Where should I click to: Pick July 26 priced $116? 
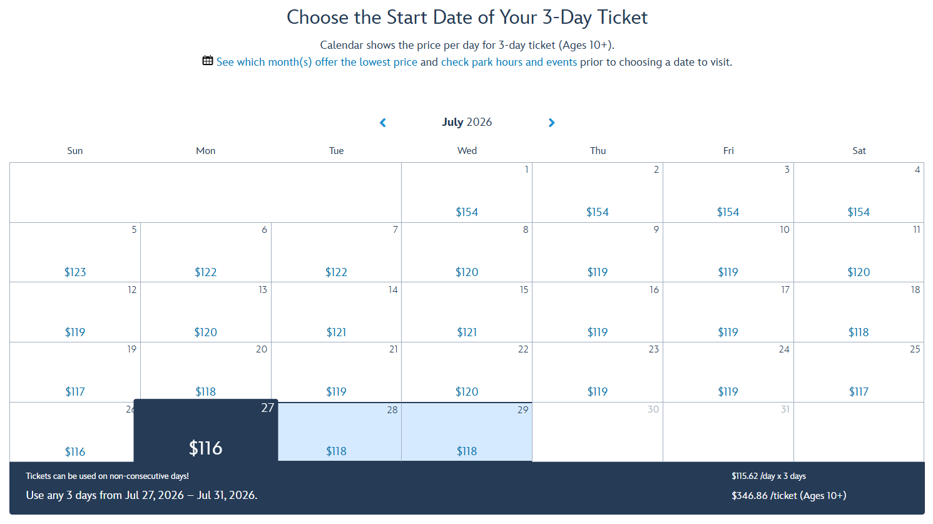coord(72,433)
